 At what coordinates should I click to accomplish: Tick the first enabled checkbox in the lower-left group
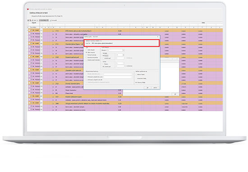tap(87, 77)
